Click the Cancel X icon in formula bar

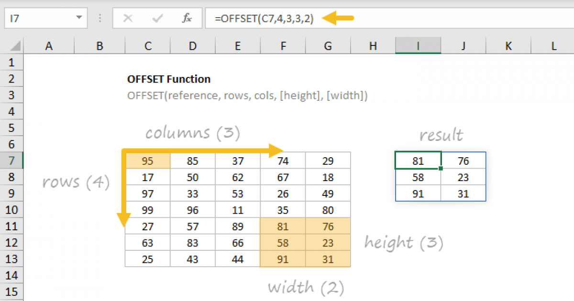pos(128,19)
